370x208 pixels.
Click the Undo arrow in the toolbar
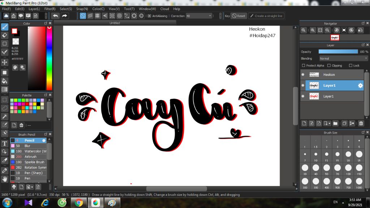coord(55,16)
